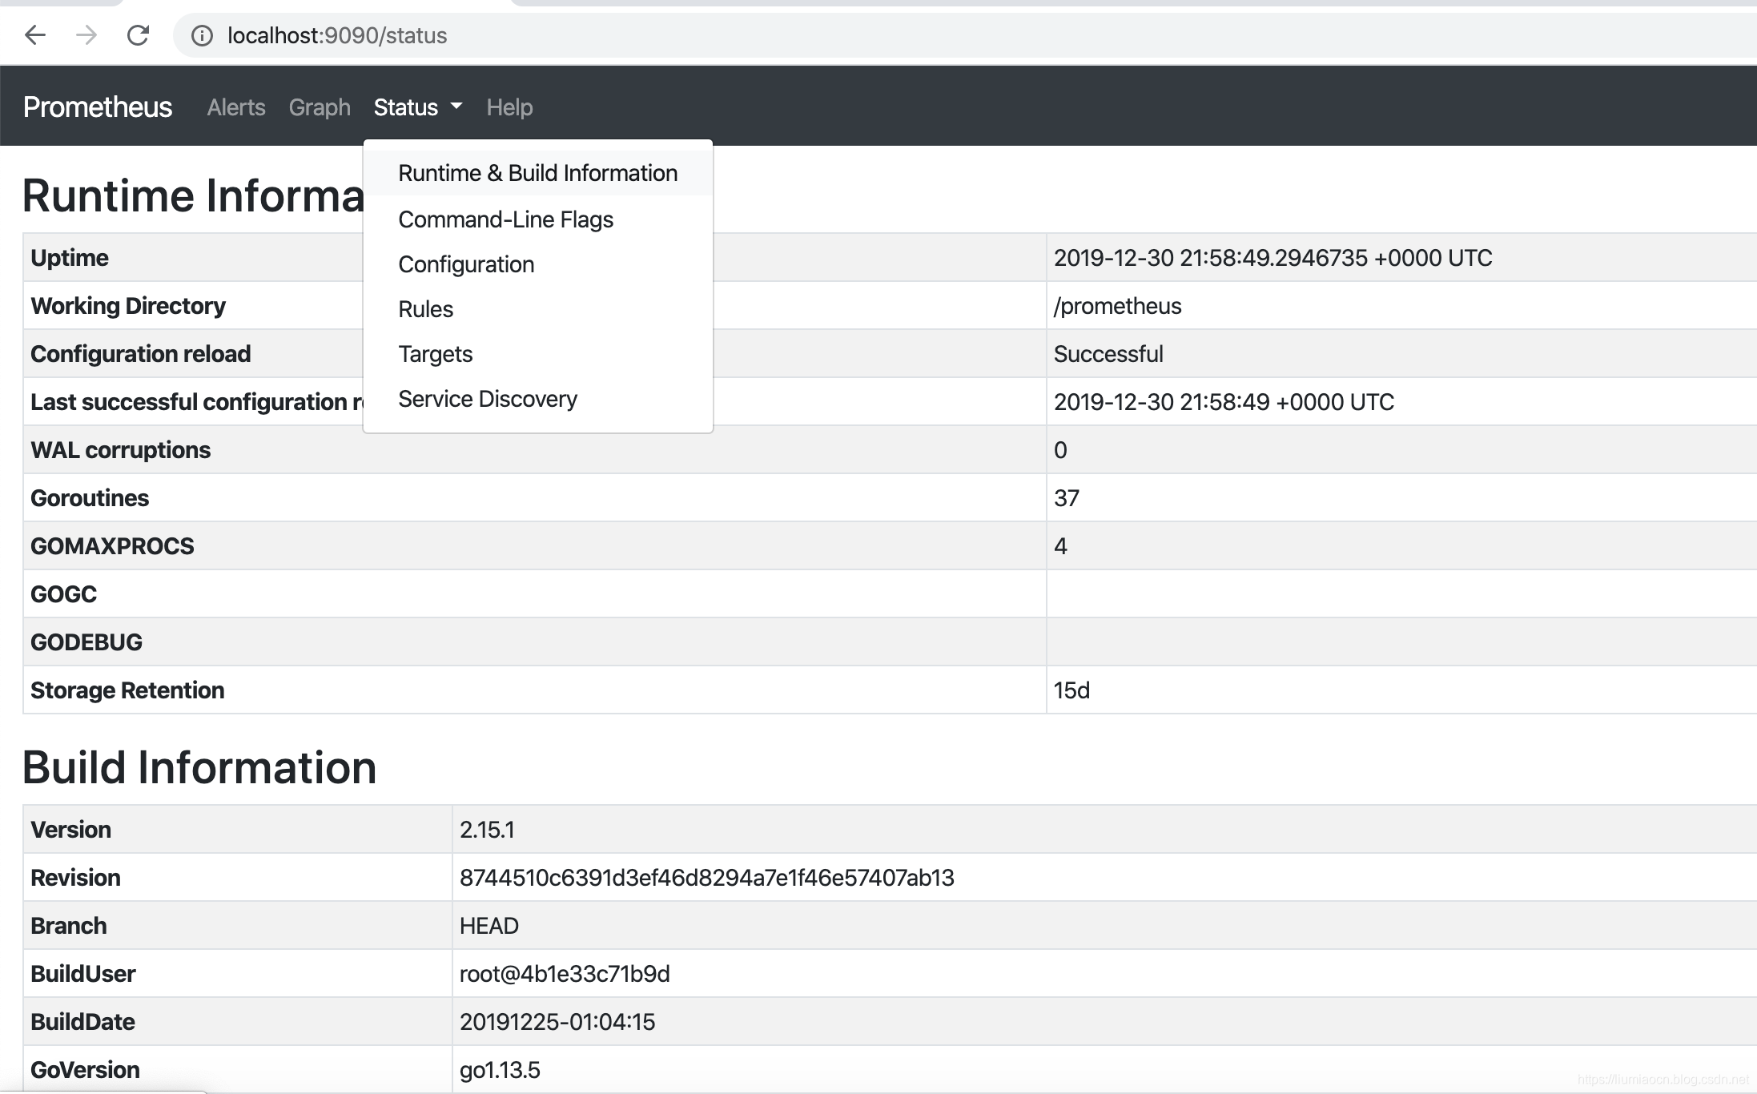This screenshot has height=1094, width=1757.
Task: Click the Last successful configuration label
Action: pos(197,402)
